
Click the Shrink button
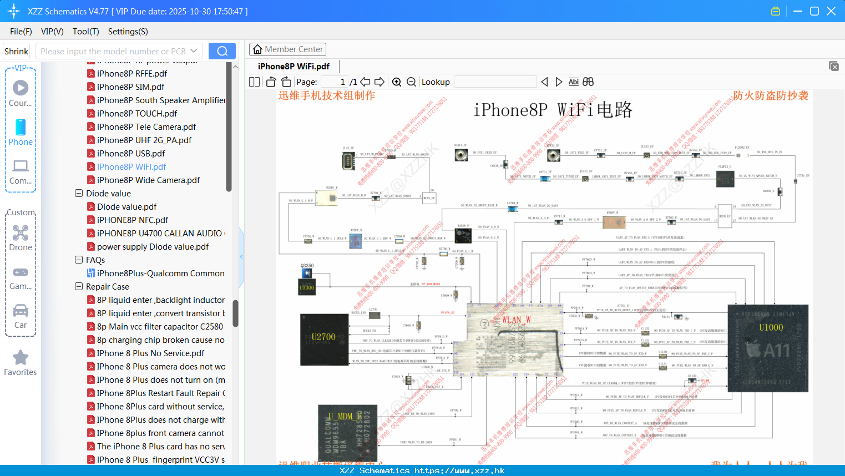[17, 51]
